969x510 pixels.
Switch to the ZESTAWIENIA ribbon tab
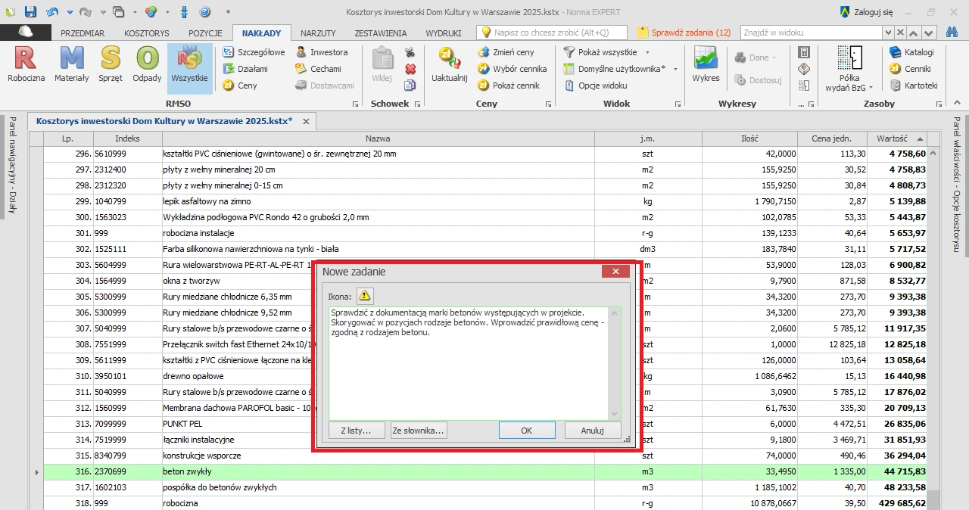click(381, 33)
